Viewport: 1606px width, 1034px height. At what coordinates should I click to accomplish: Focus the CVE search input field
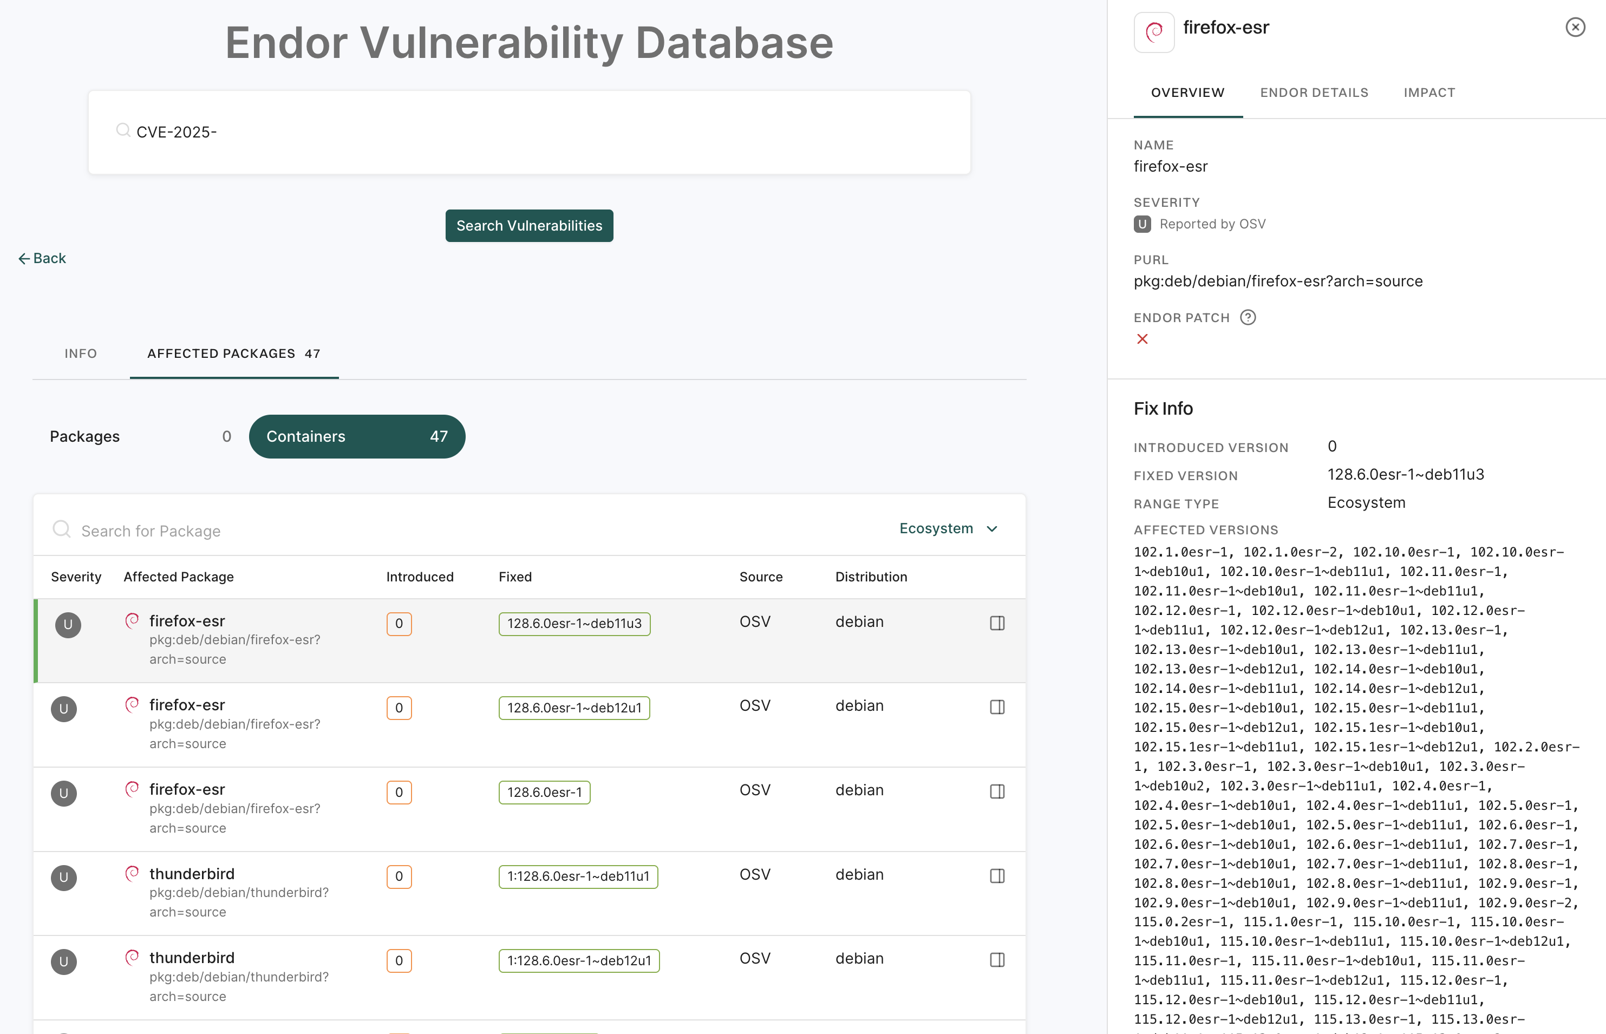coord(529,132)
